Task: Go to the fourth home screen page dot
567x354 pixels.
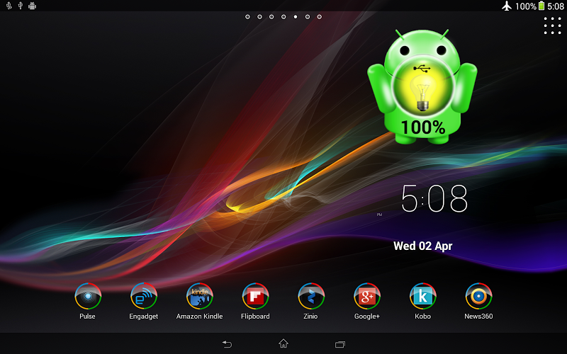Action: (x=283, y=16)
